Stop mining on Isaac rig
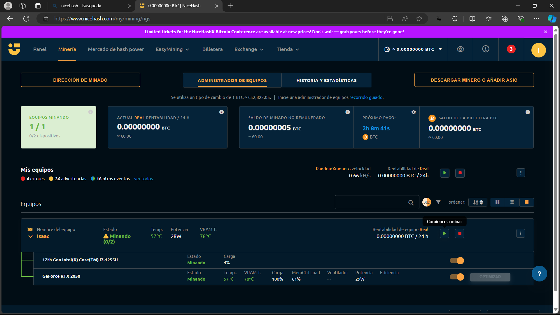The width and height of the screenshot is (560, 315). [460, 233]
